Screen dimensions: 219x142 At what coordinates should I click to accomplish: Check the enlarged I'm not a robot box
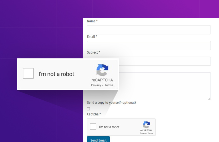pyautogui.click(x=28, y=74)
